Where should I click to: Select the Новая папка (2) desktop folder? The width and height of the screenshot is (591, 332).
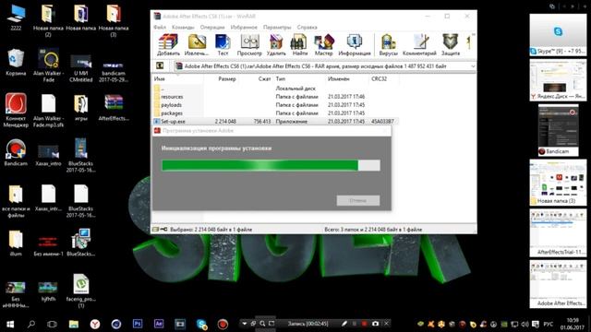coord(48,20)
